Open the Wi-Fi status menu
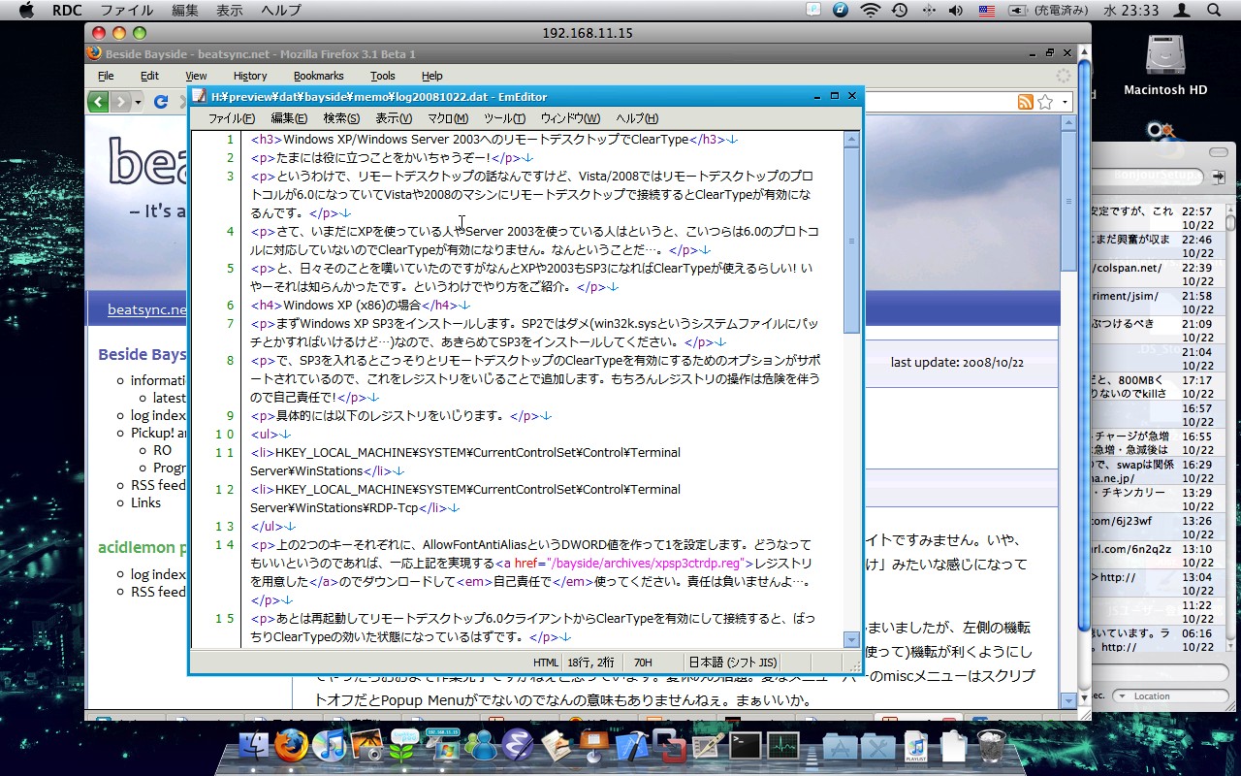This screenshot has height=776, width=1241. point(870,11)
